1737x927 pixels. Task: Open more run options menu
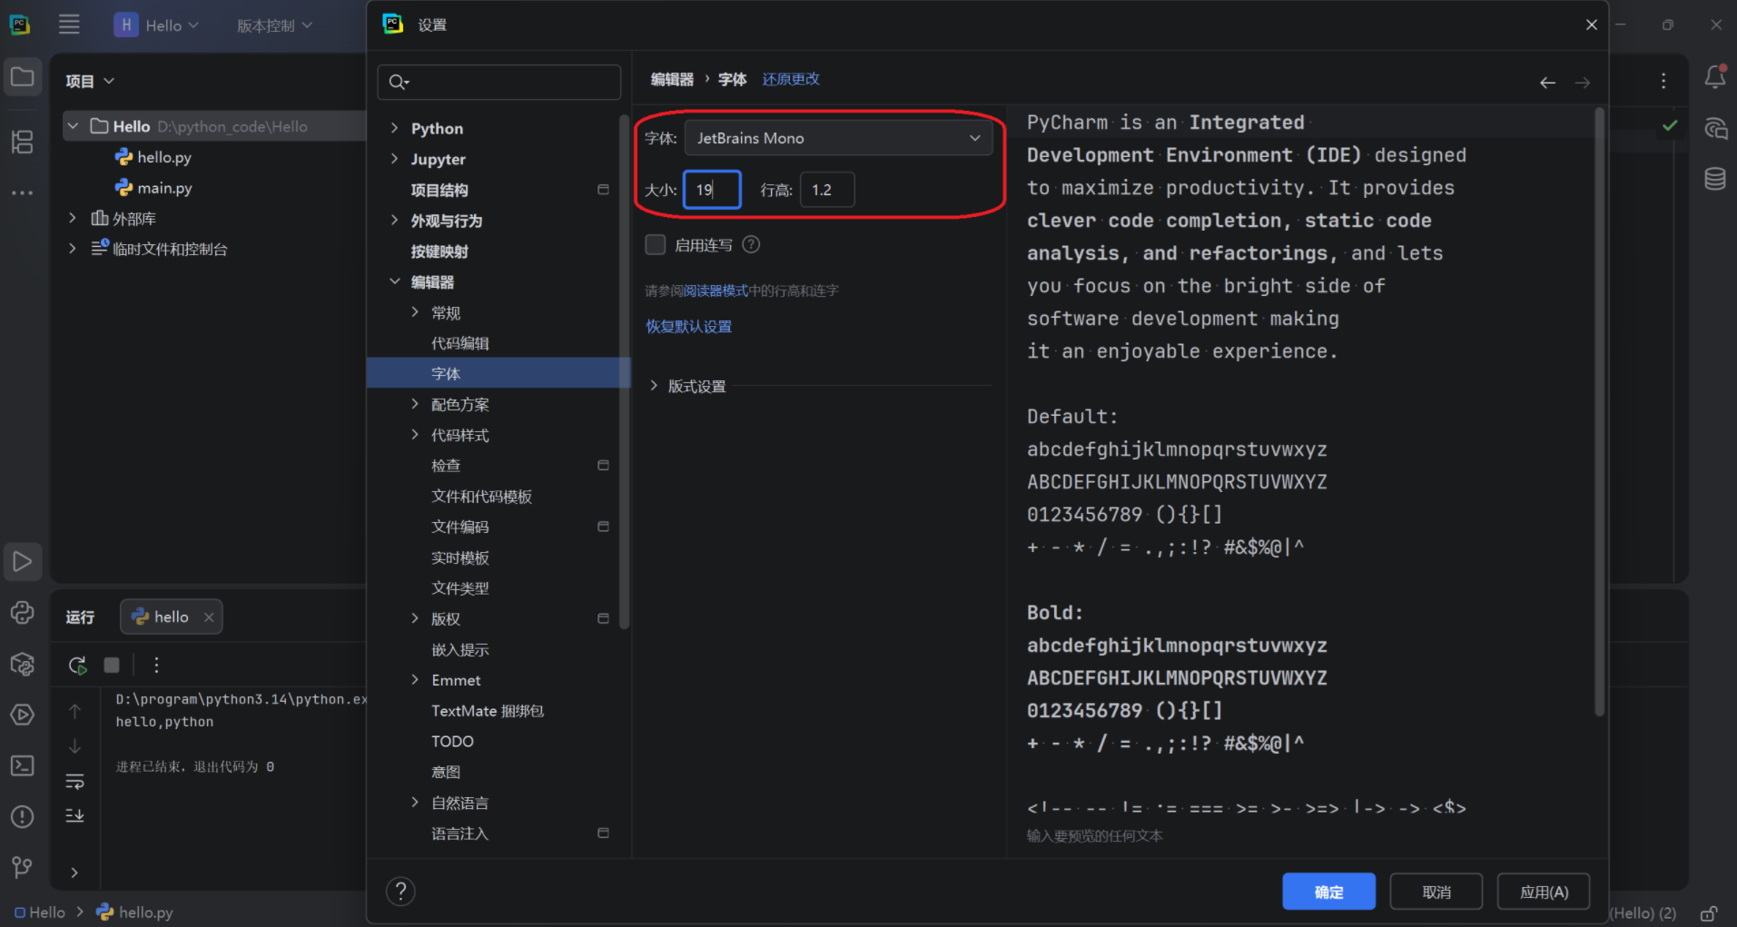[156, 666]
